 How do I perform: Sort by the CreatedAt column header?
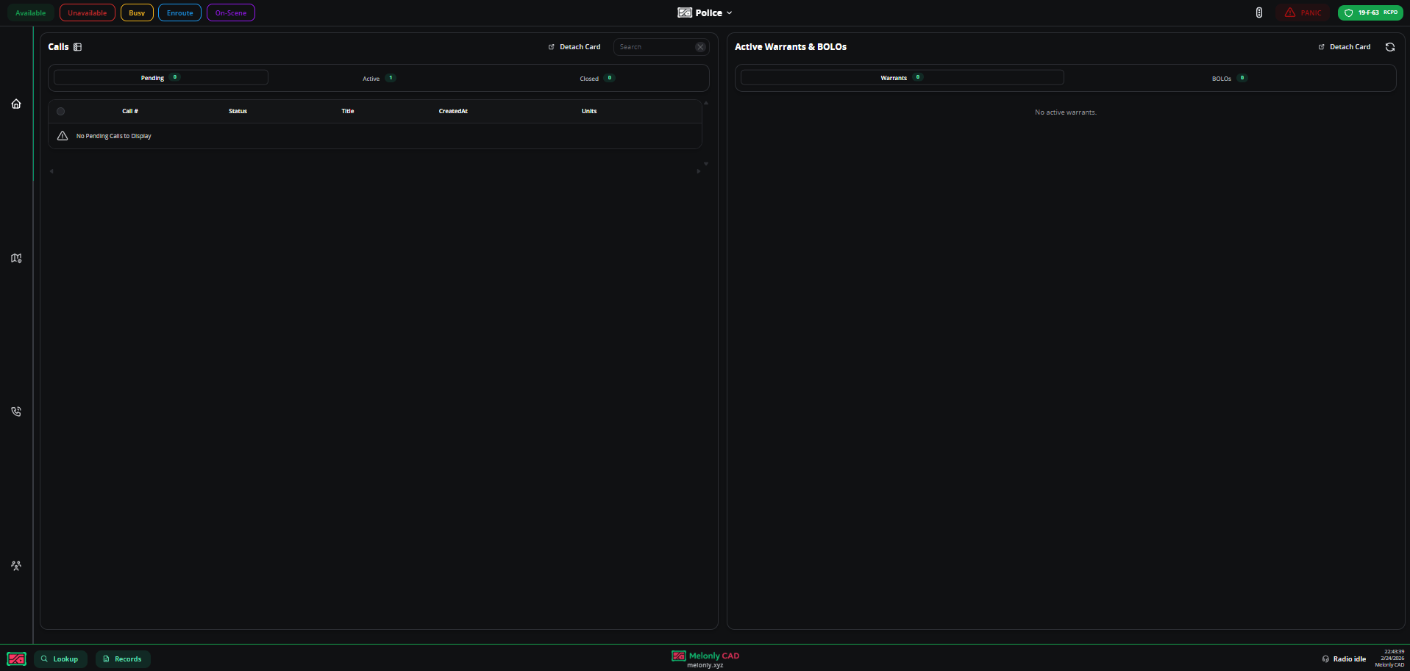click(453, 111)
